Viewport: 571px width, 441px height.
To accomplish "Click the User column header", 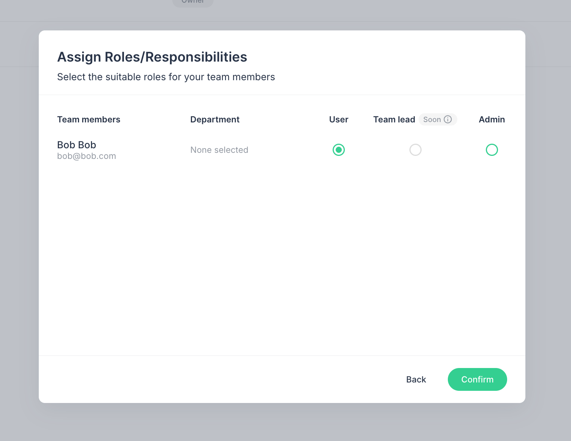I will [339, 119].
